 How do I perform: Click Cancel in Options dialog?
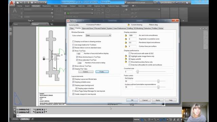[x=145, y=100]
